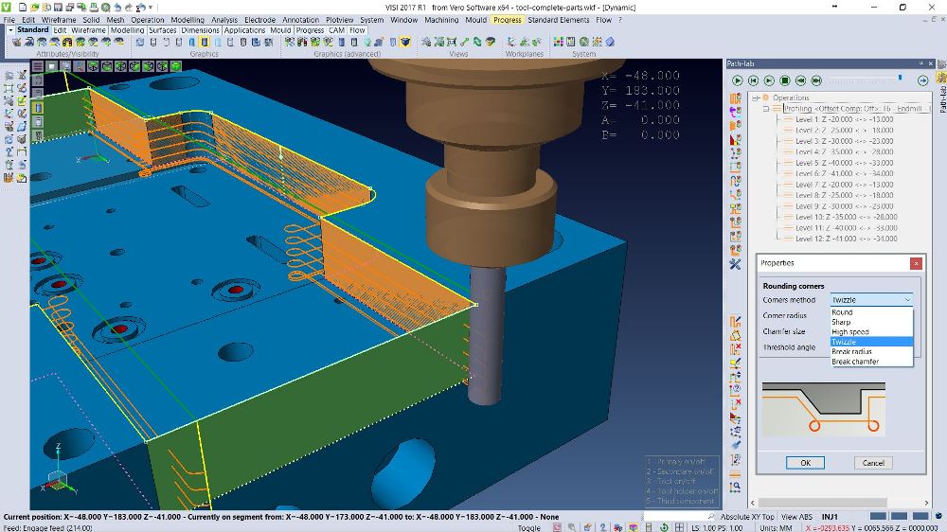Select Break chamfer corner option
Screen dimensions: 947x532
coord(854,362)
